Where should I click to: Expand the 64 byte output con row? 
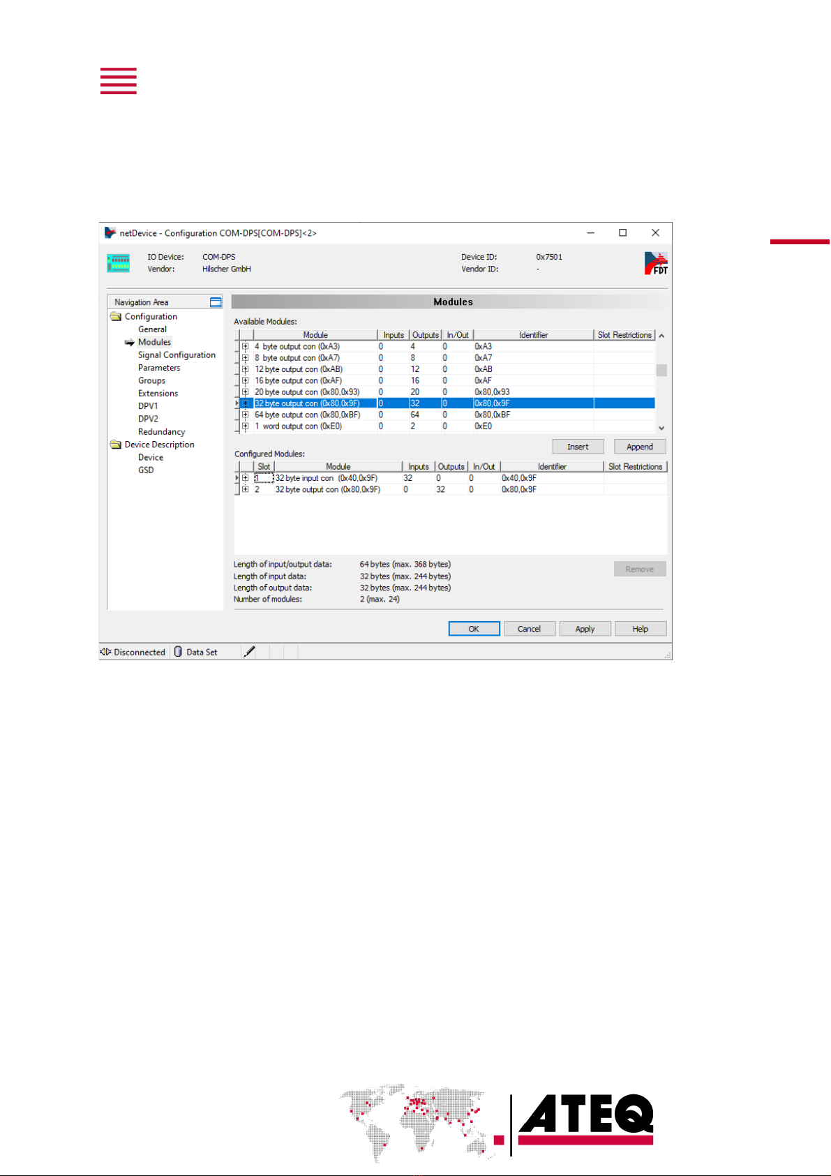(x=245, y=415)
